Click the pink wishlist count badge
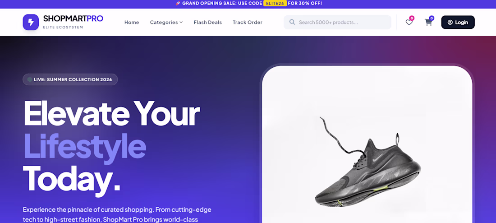Screen dimensions: 496x223 point(412,18)
